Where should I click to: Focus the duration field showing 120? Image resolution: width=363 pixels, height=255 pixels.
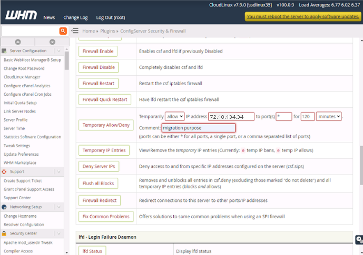point(308,116)
